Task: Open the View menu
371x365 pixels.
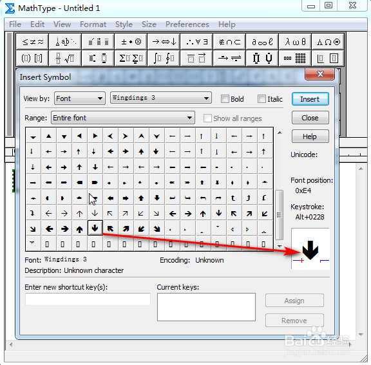Action: click(62, 24)
